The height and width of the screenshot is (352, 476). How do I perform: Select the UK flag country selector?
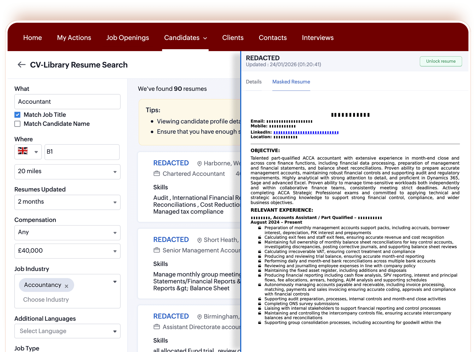(28, 152)
